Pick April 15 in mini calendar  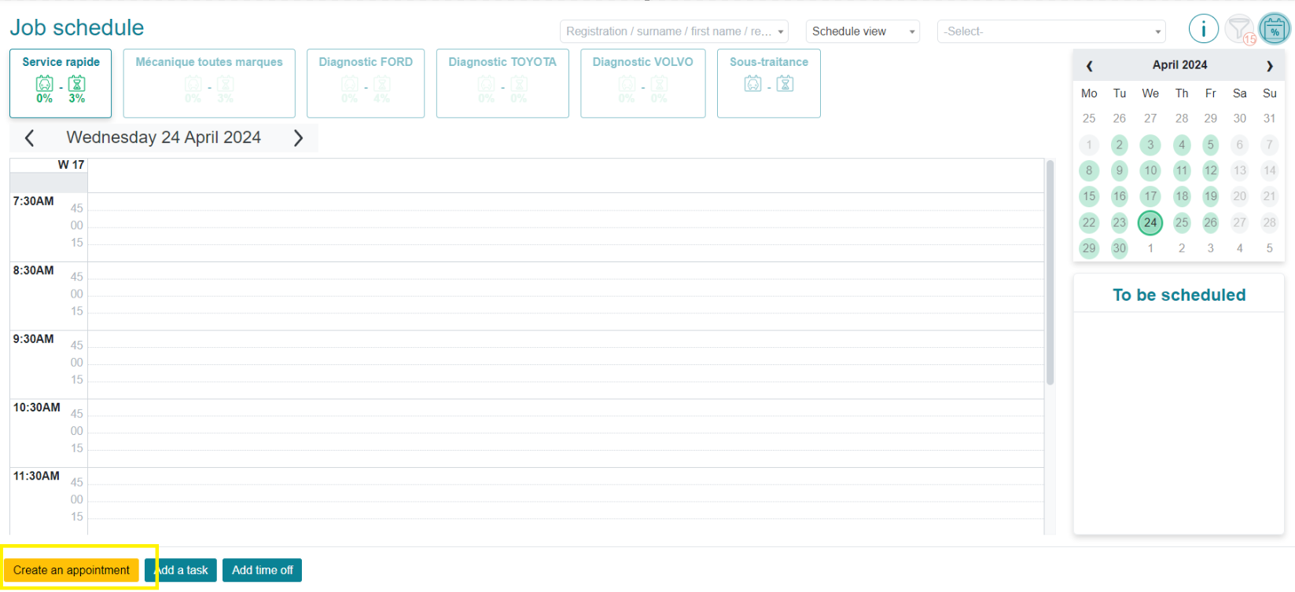coord(1089,196)
